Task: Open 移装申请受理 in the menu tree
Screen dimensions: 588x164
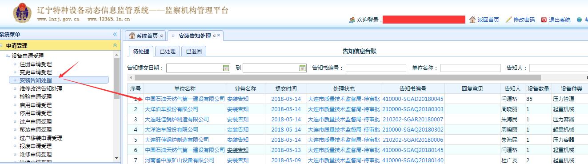Action: (36, 130)
